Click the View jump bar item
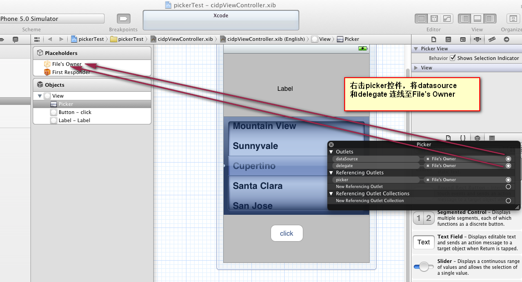 [x=321, y=39]
